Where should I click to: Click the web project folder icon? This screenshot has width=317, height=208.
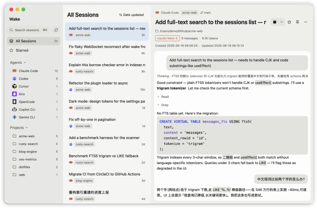click(14, 174)
